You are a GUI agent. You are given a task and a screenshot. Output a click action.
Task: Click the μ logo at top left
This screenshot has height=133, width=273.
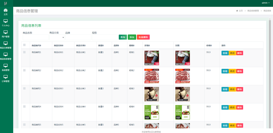tap(6, 3)
